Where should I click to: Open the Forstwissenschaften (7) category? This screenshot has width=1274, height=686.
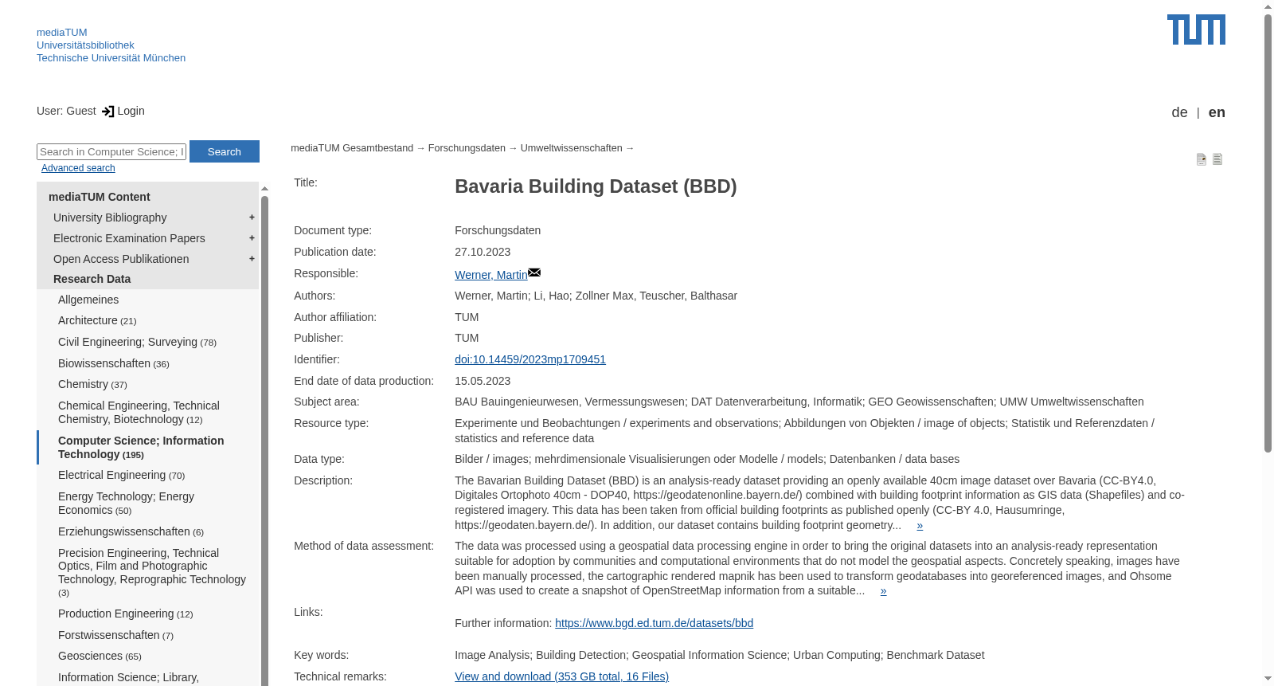(115, 635)
